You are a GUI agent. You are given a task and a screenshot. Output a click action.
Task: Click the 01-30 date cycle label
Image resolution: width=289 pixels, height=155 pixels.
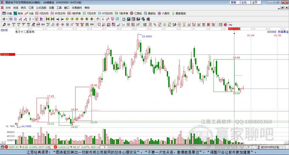277,35
